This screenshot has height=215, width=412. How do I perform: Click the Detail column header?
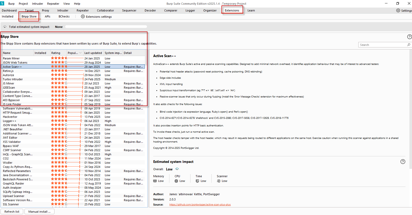coord(134,53)
